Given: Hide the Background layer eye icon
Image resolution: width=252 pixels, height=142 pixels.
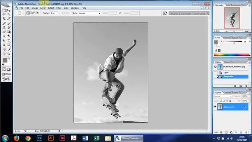Looking at the screenshot, I should coord(215,107).
